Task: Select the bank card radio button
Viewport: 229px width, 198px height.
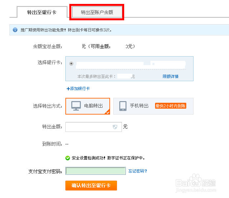Action: coord(71,63)
